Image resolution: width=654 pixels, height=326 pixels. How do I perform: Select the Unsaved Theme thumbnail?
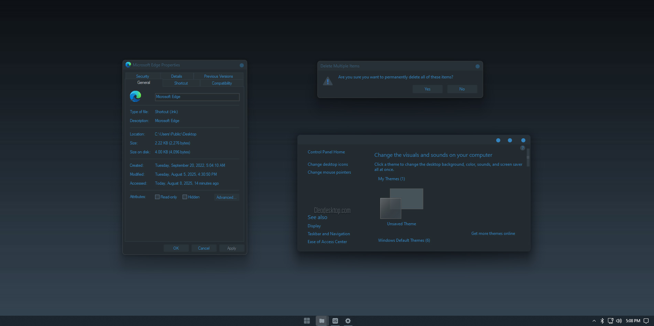402,204
